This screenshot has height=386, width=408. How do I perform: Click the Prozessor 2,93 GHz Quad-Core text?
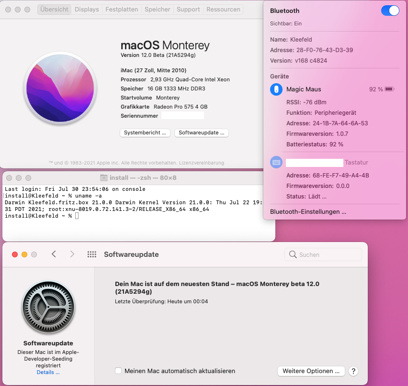tap(175, 79)
